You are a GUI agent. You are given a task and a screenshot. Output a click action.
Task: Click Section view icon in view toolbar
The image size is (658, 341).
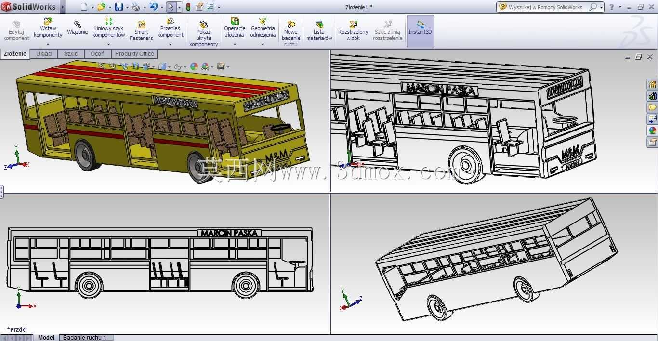coord(135,66)
